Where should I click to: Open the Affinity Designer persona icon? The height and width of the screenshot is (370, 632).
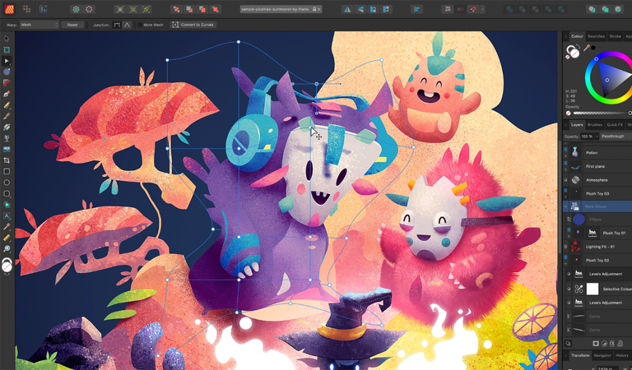[x=9, y=9]
